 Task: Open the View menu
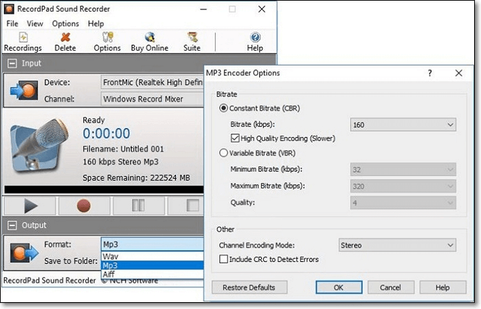point(34,23)
